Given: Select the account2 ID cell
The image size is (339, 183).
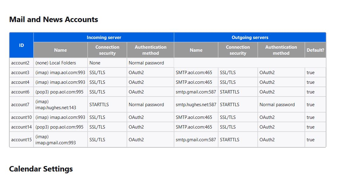Looking at the screenshot, I should 20,63.
